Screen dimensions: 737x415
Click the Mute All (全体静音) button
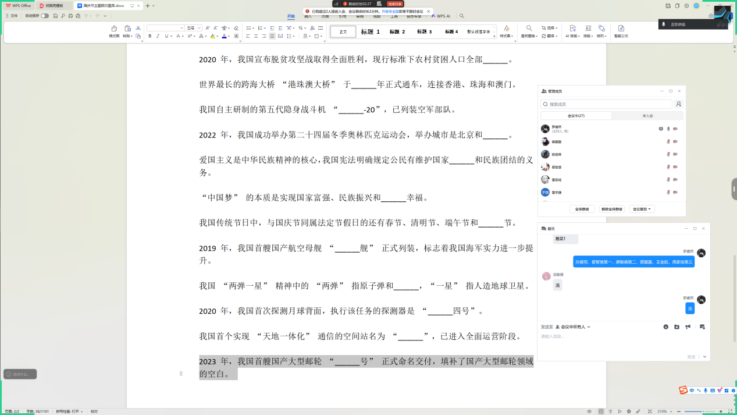[582, 209]
